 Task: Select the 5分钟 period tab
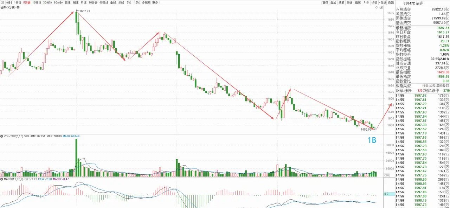pos(27,2)
